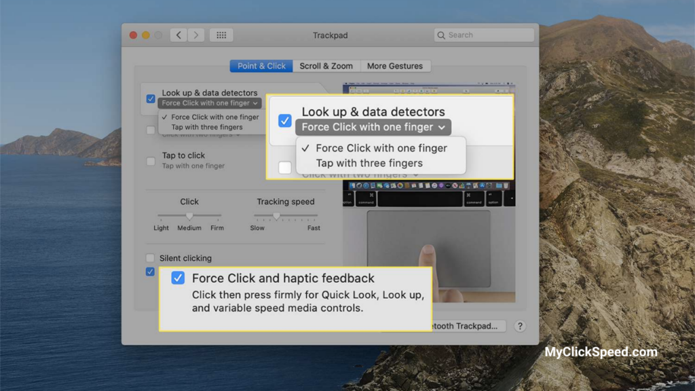
Task: Open help with the question mark button
Action: pos(520,327)
